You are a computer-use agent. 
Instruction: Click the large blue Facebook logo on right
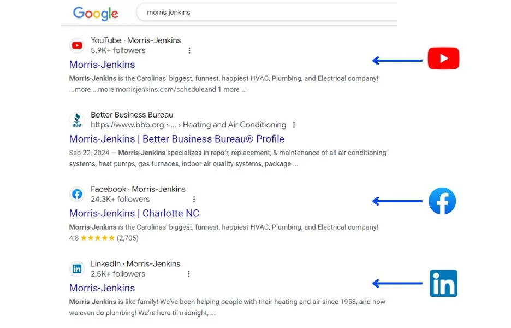pyautogui.click(x=442, y=201)
